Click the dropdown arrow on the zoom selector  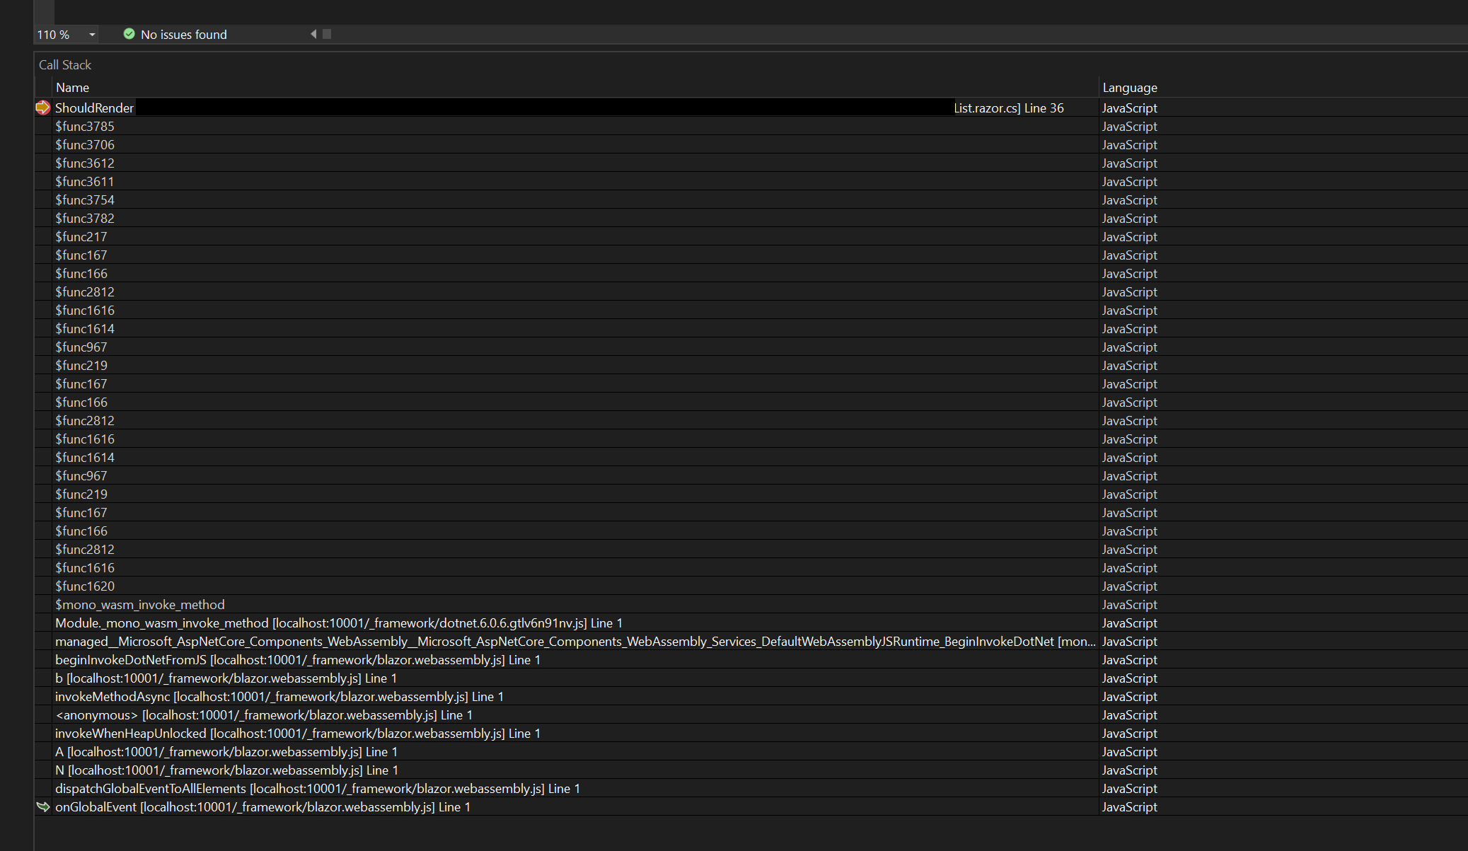click(91, 34)
